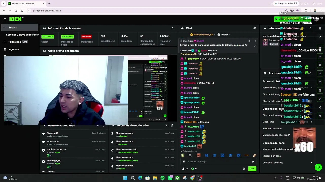325x182 pixels.
Task: Open Moderación del chat con IA
Action: (276, 135)
